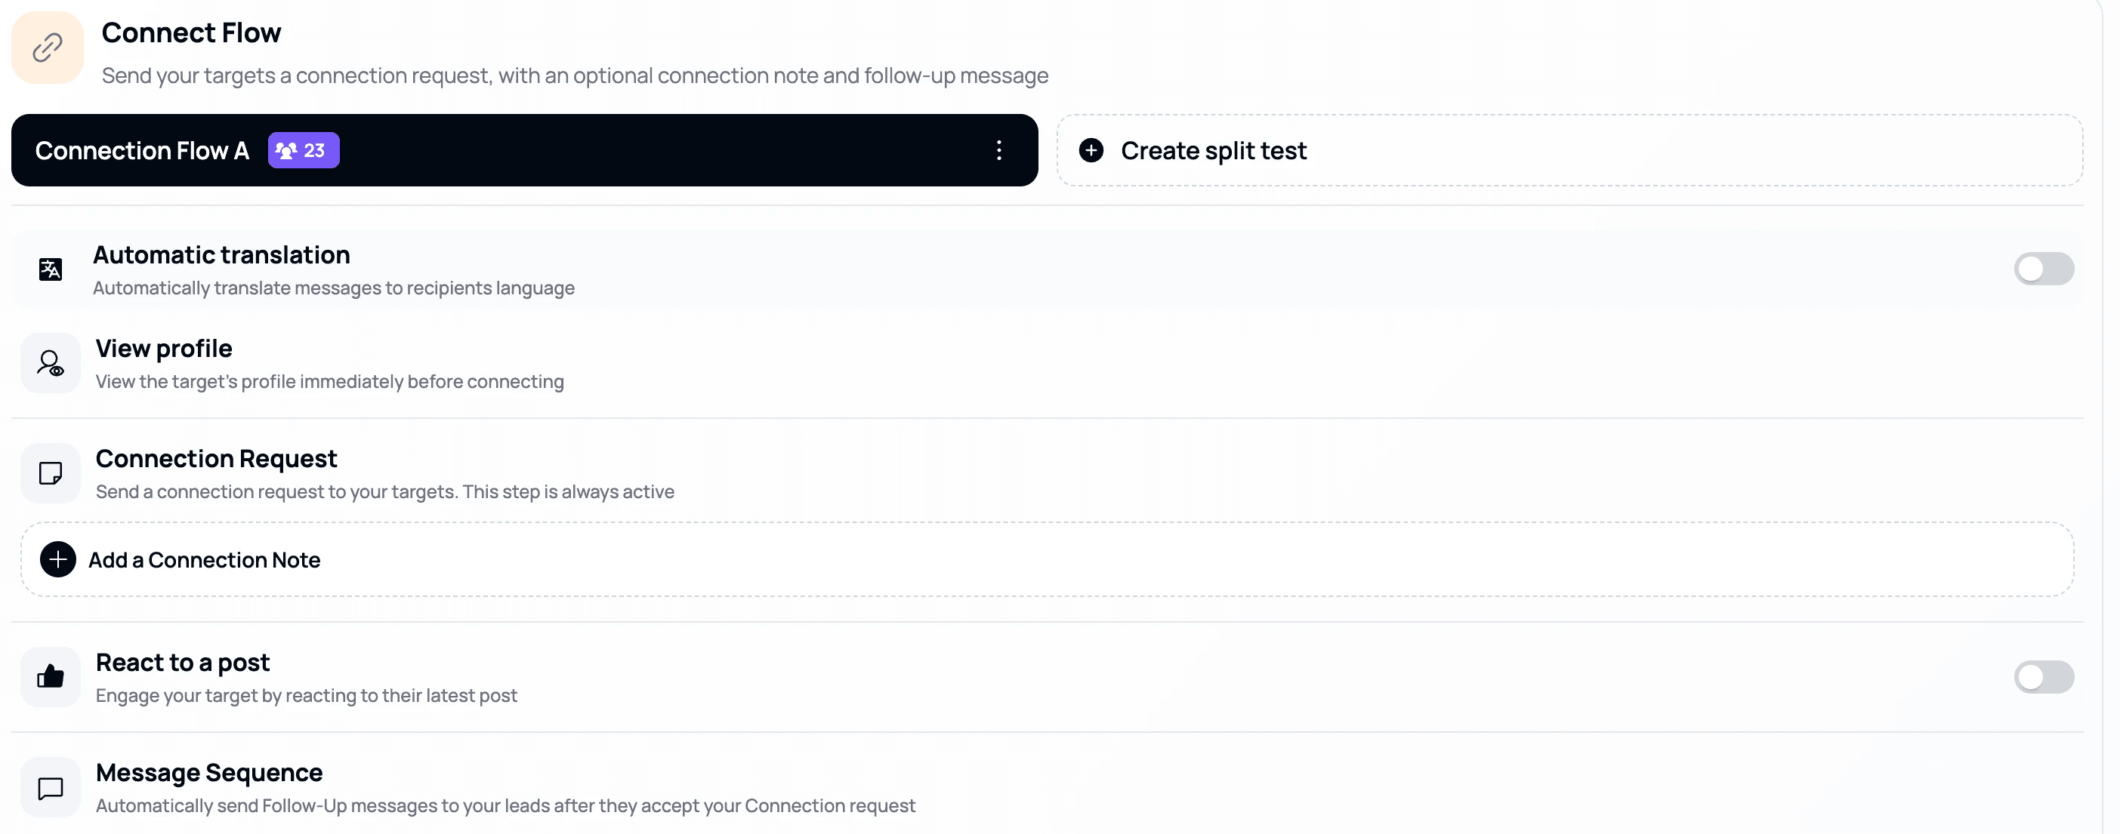Enable the Automatic translation toggle

tap(2043, 269)
